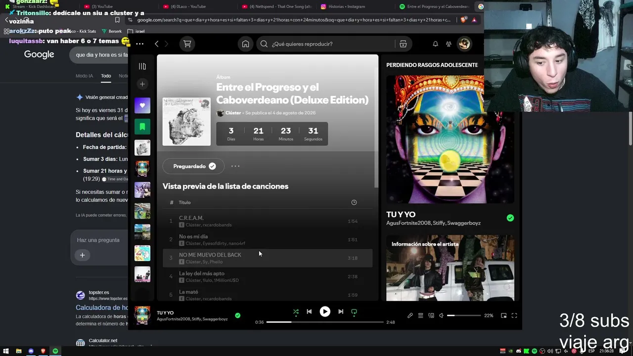
Task: Open the Clúster artist link
Action: point(233,113)
